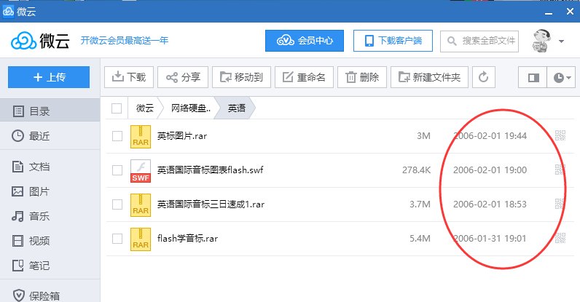Open the sort-by-time clock dropdown
Viewport: 580px width, 302px height.
(x=561, y=78)
